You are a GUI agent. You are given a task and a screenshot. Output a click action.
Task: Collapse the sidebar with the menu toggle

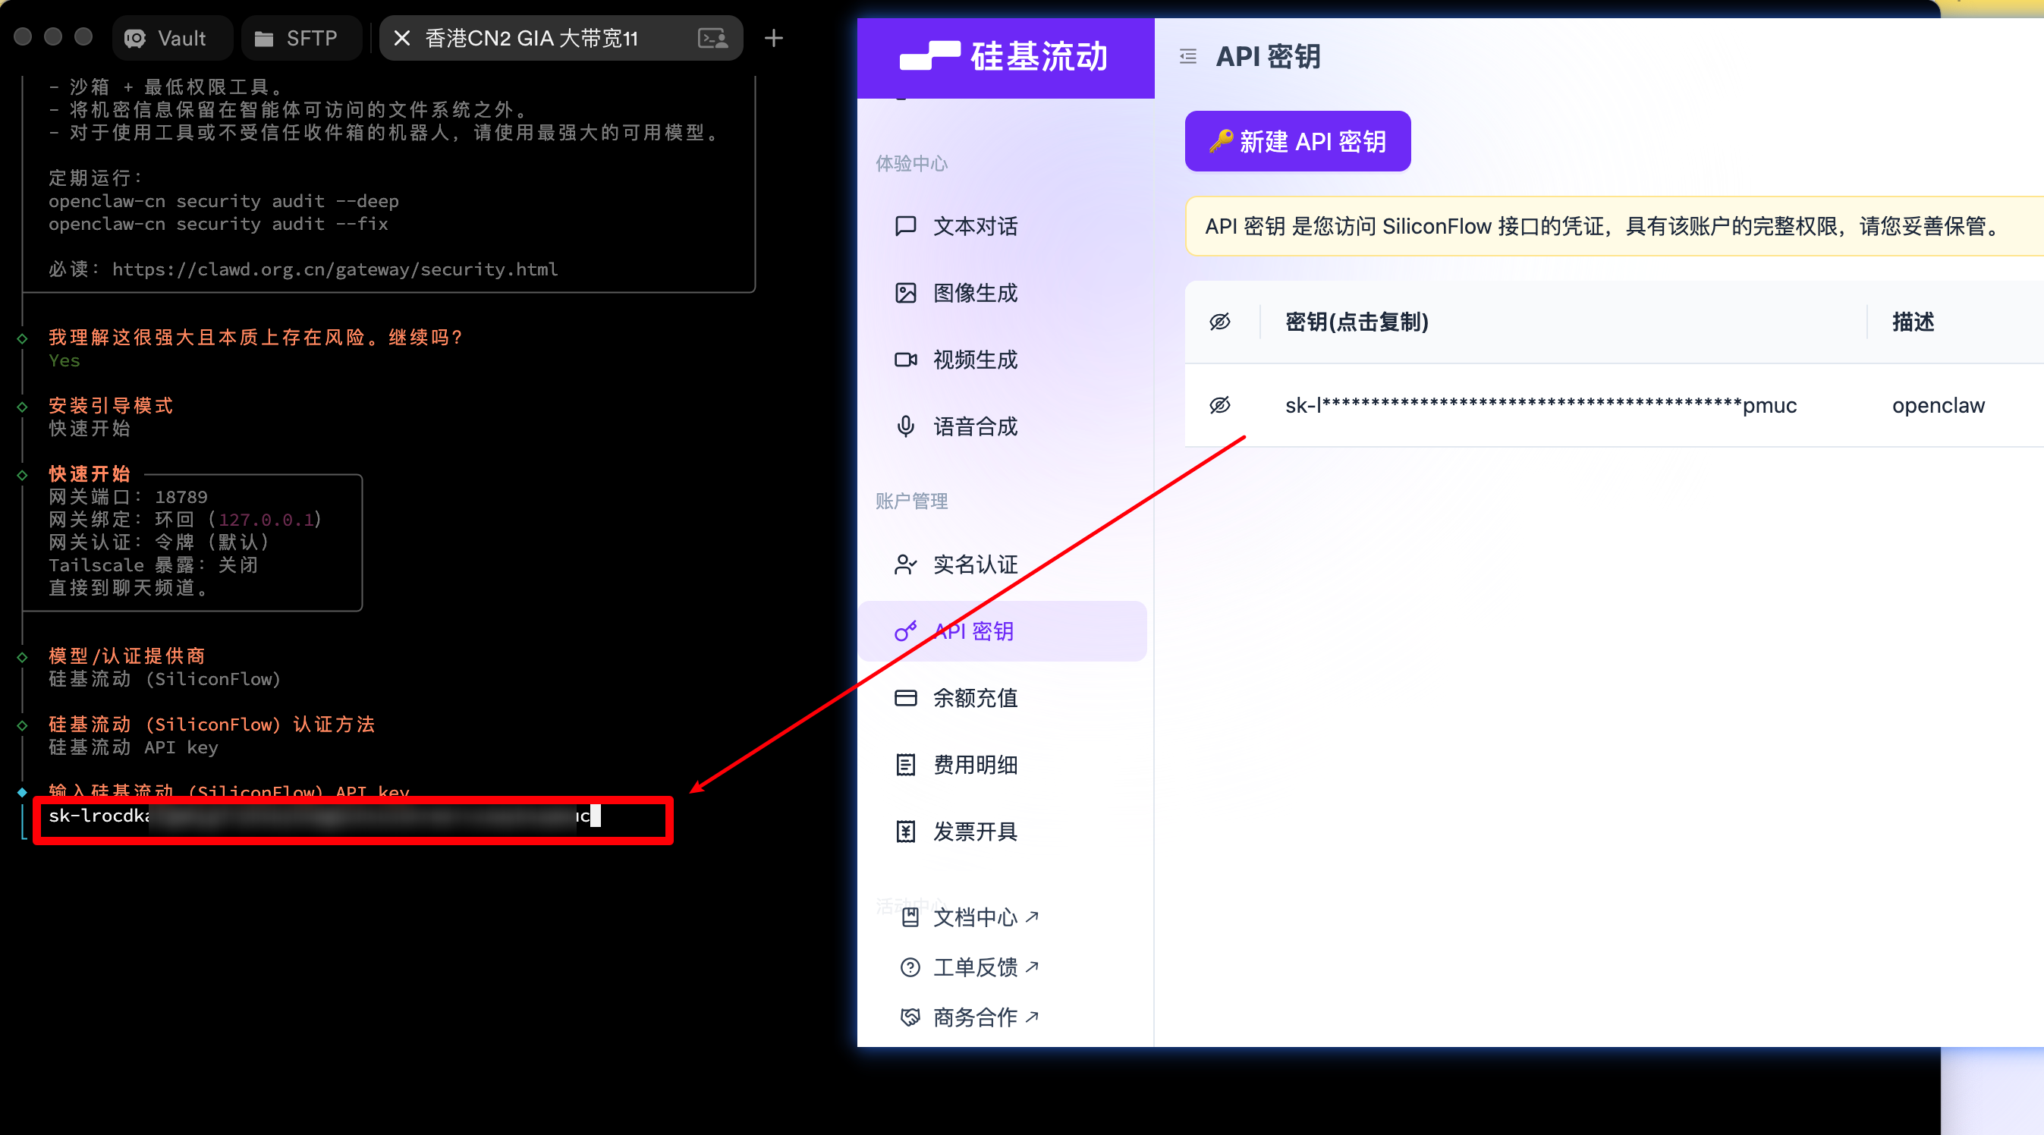1188,56
